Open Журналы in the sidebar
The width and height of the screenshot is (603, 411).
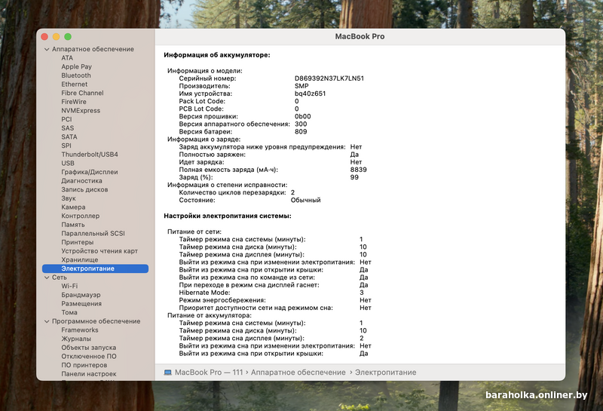tap(76, 339)
